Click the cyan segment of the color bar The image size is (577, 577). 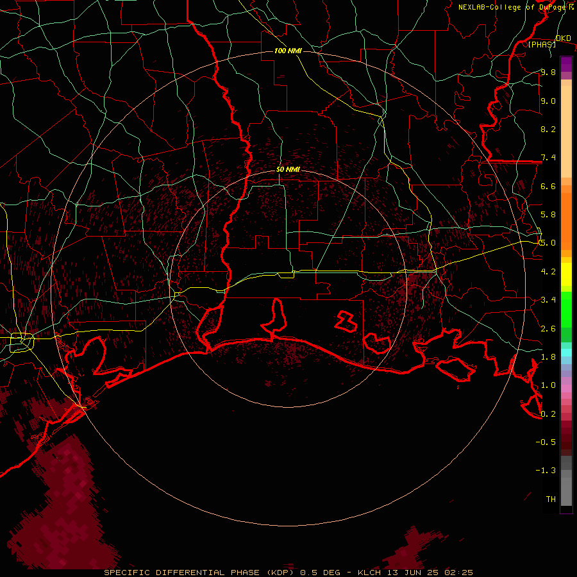[566, 353]
